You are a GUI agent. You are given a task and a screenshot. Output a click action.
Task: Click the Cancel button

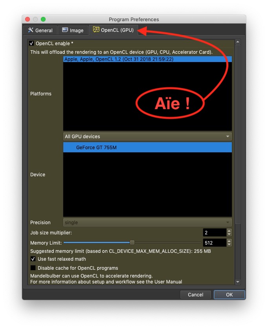(x=196, y=294)
